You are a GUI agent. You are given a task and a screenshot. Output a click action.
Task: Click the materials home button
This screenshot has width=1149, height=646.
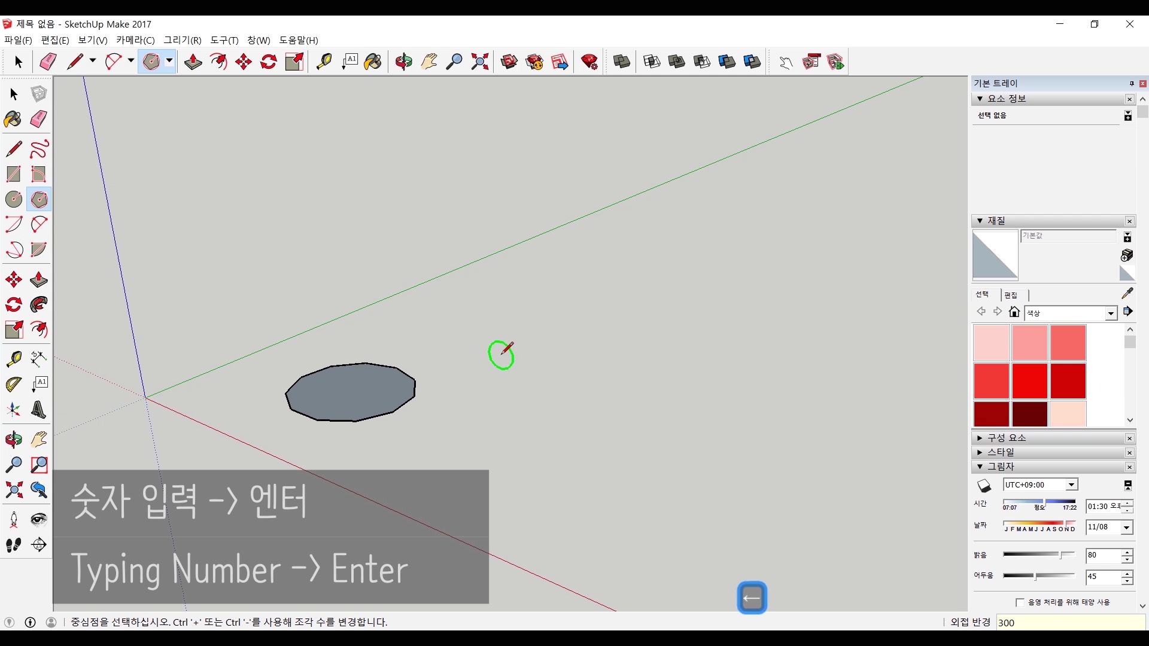(x=1014, y=312)
